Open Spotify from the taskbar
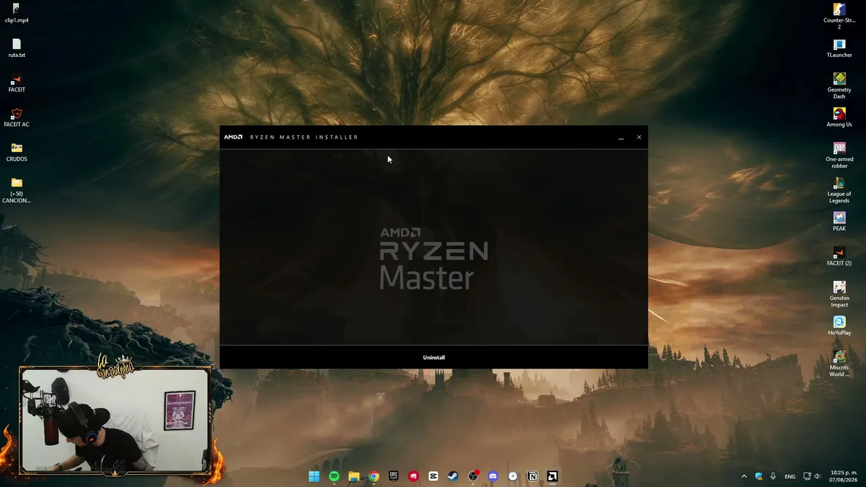Viewport: 866px width, 487px height. click(x=334, y=476)
